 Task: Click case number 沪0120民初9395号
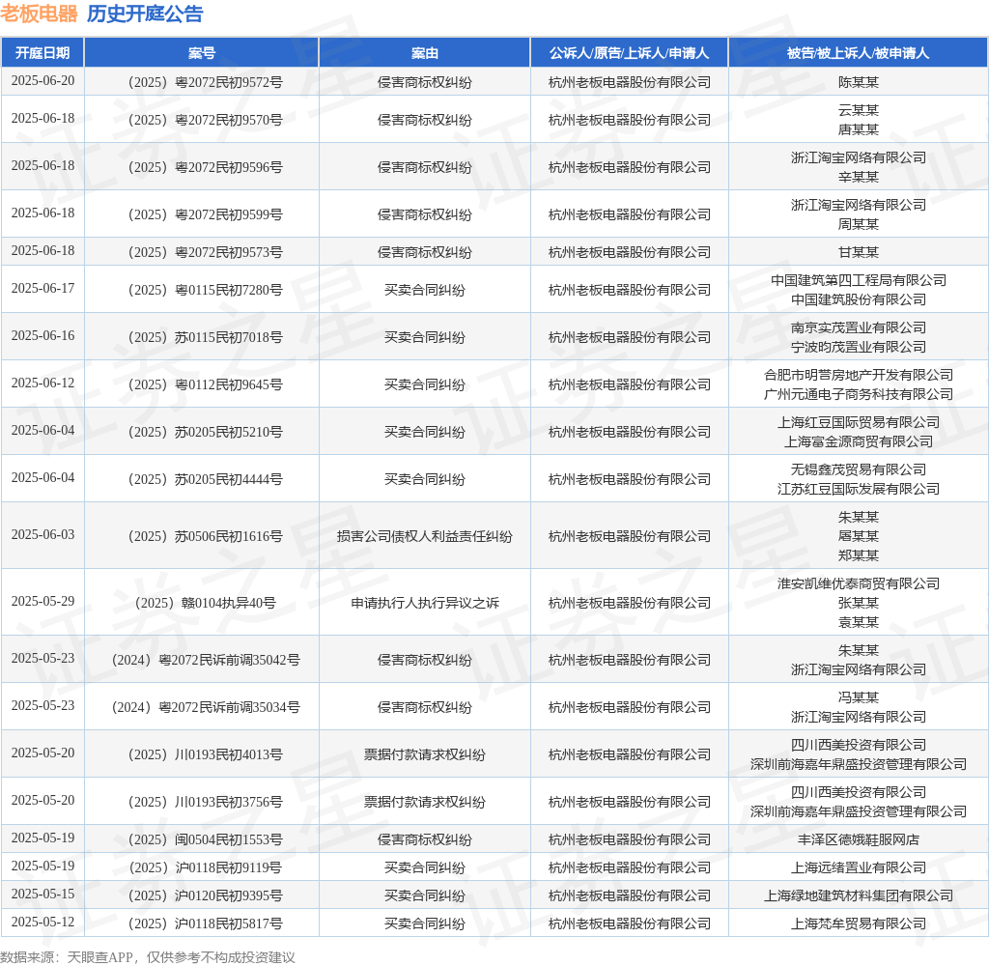pos(205,895)
